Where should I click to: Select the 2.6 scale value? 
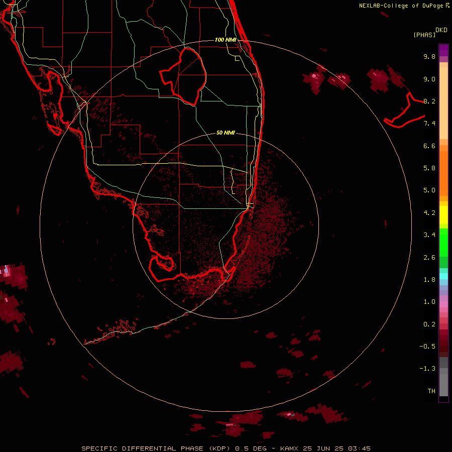coord(429,258)
